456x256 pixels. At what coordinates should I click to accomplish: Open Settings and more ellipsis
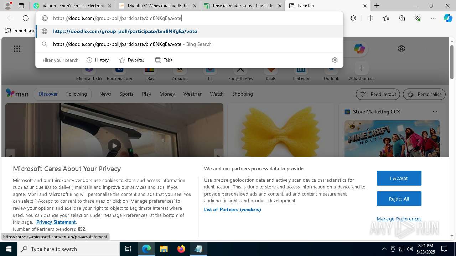point(433,18)
